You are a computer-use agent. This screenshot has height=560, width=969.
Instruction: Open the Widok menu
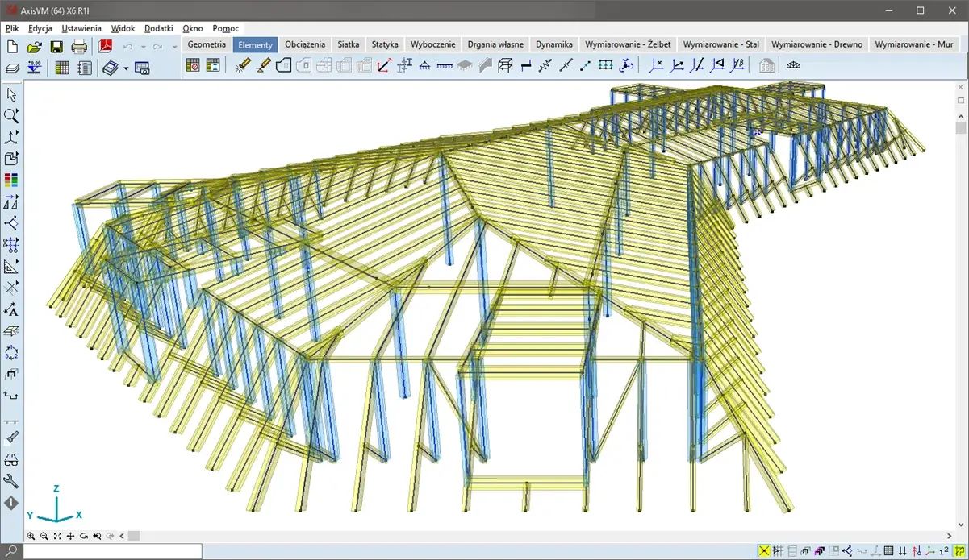[x=123, y=28]
